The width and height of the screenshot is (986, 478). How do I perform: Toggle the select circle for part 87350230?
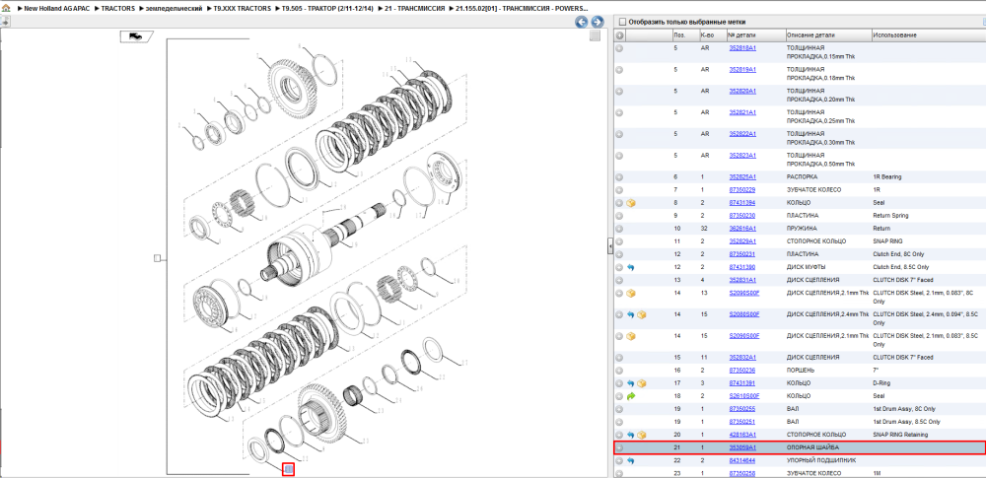tap(619, 216)
